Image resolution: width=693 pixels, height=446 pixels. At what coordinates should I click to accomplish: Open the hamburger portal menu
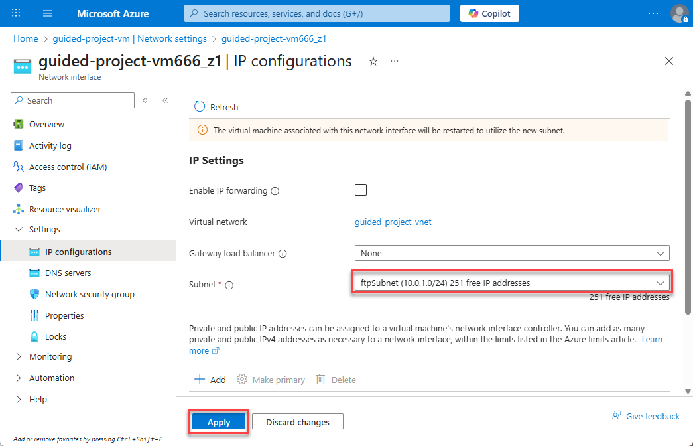(48, 13)
